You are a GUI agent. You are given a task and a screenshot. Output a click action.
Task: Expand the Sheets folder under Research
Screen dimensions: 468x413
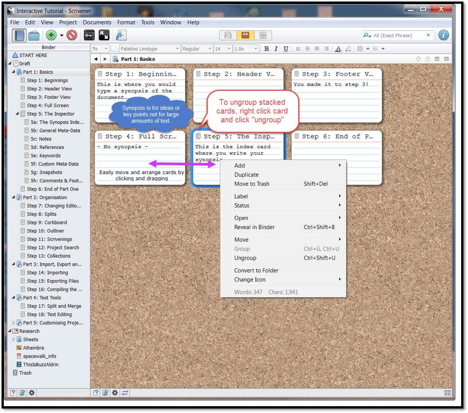[14, 340]
